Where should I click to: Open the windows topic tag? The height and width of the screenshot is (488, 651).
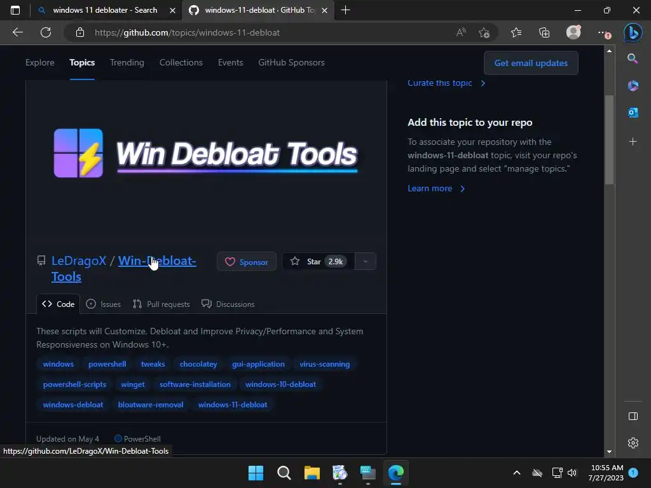[58, 364]
